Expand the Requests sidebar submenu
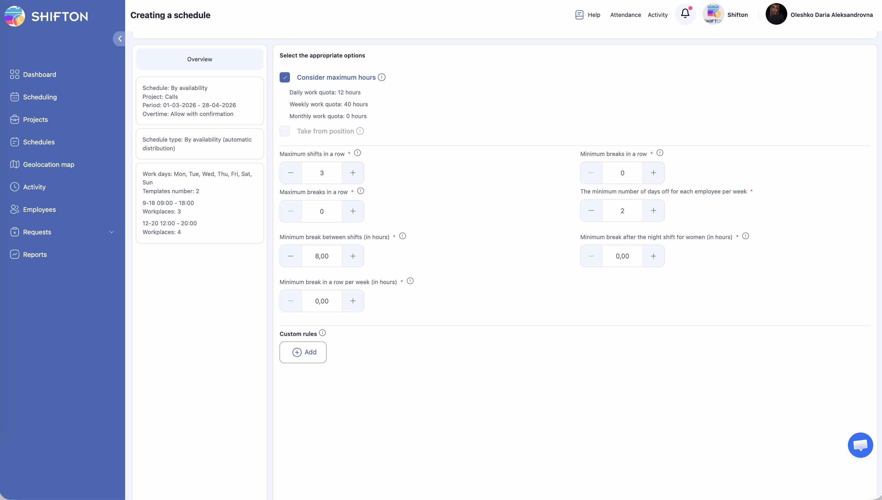This screenshot has height=500, width=882. [x=112, y=232]
